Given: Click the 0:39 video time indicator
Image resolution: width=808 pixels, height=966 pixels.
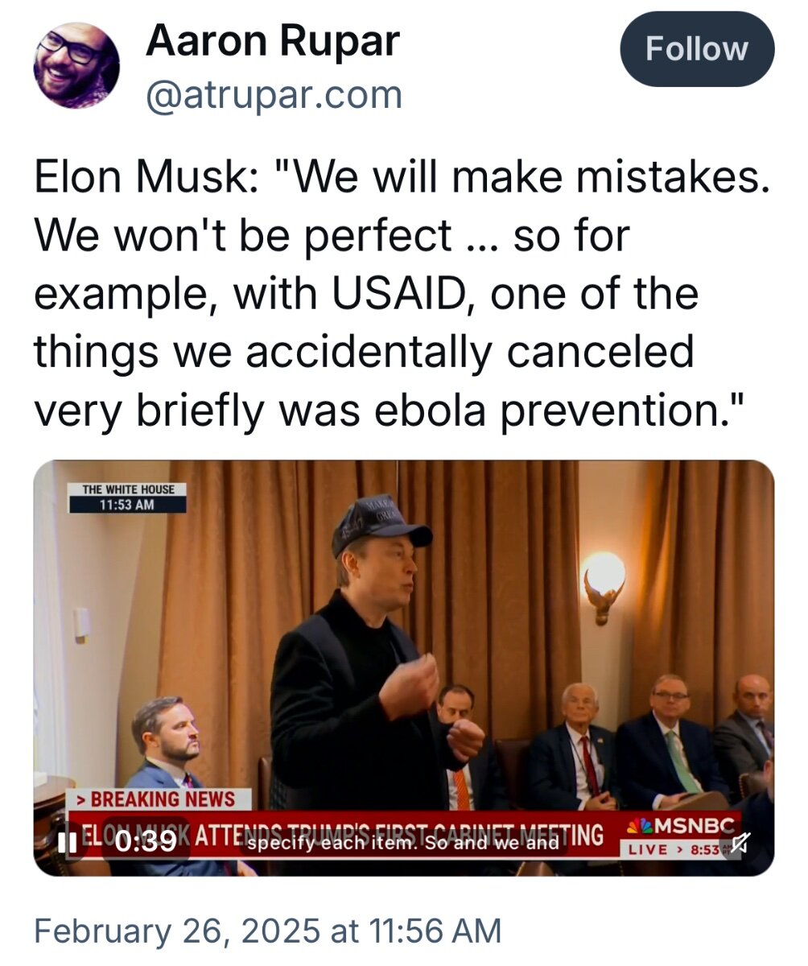Looking at the screenshot, I should [x=145, y=843].
